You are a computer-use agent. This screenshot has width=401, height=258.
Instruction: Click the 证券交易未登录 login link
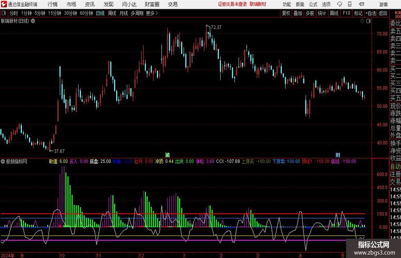[x=233, y=4]
